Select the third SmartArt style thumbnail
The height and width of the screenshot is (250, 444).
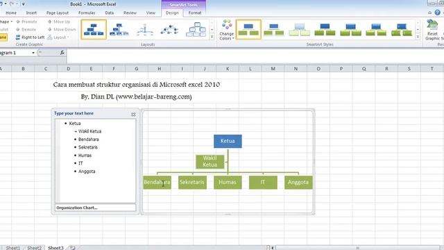tap(299, 29)
